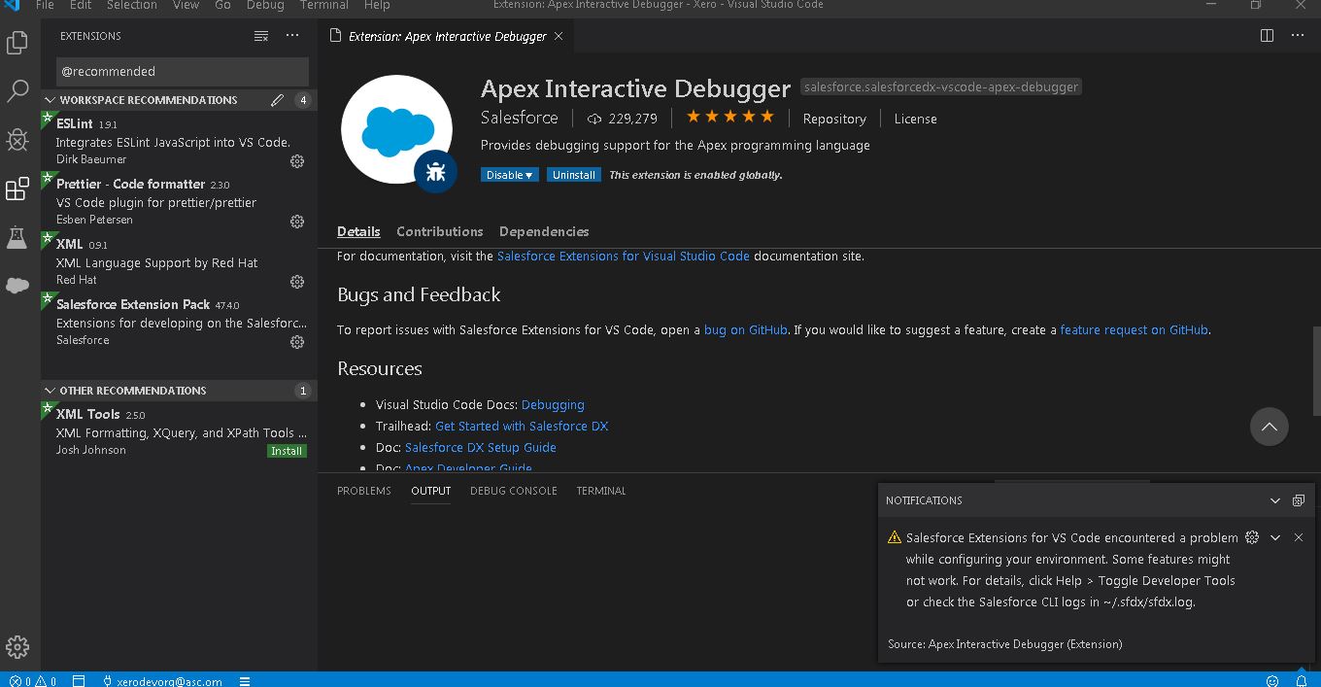This screenshot has width=1321, height=687.
Task: Open the Terminal panel tab
Action: [x=600, y=491]
